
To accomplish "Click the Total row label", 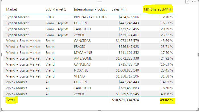I will [x=11, y=100].
